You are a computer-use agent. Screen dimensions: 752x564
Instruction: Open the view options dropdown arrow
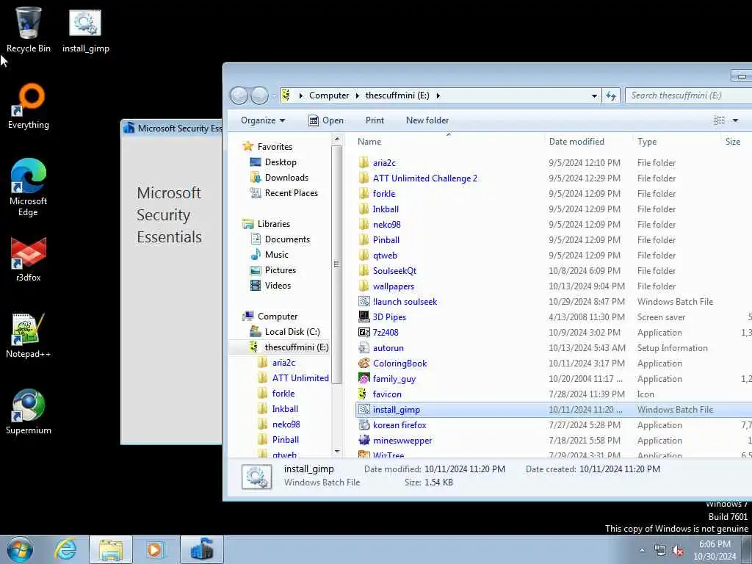(x=735, y=120)
